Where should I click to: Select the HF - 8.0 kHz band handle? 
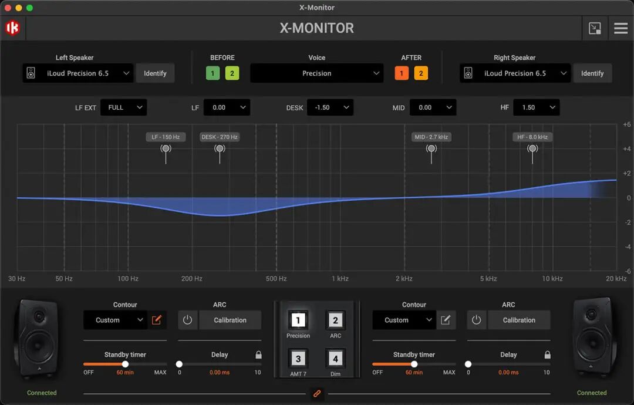pyautogui.click(x=532, y=148)
